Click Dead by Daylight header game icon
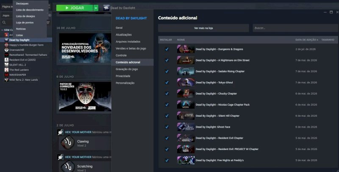This screenshot has width=339, height=172. pos(106,8)
